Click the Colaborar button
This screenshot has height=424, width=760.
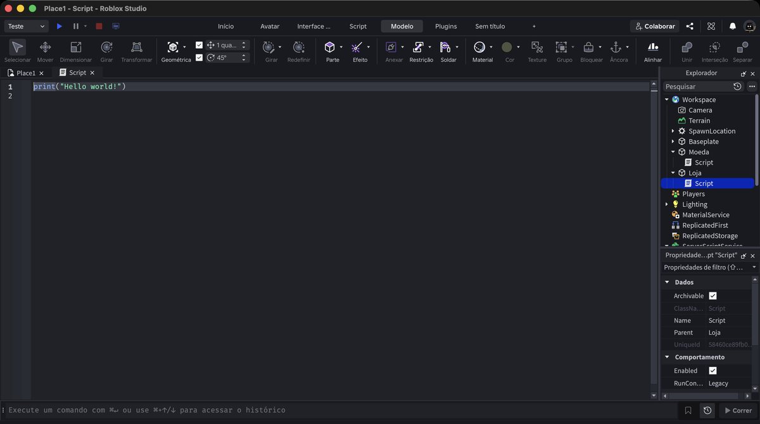654,26
